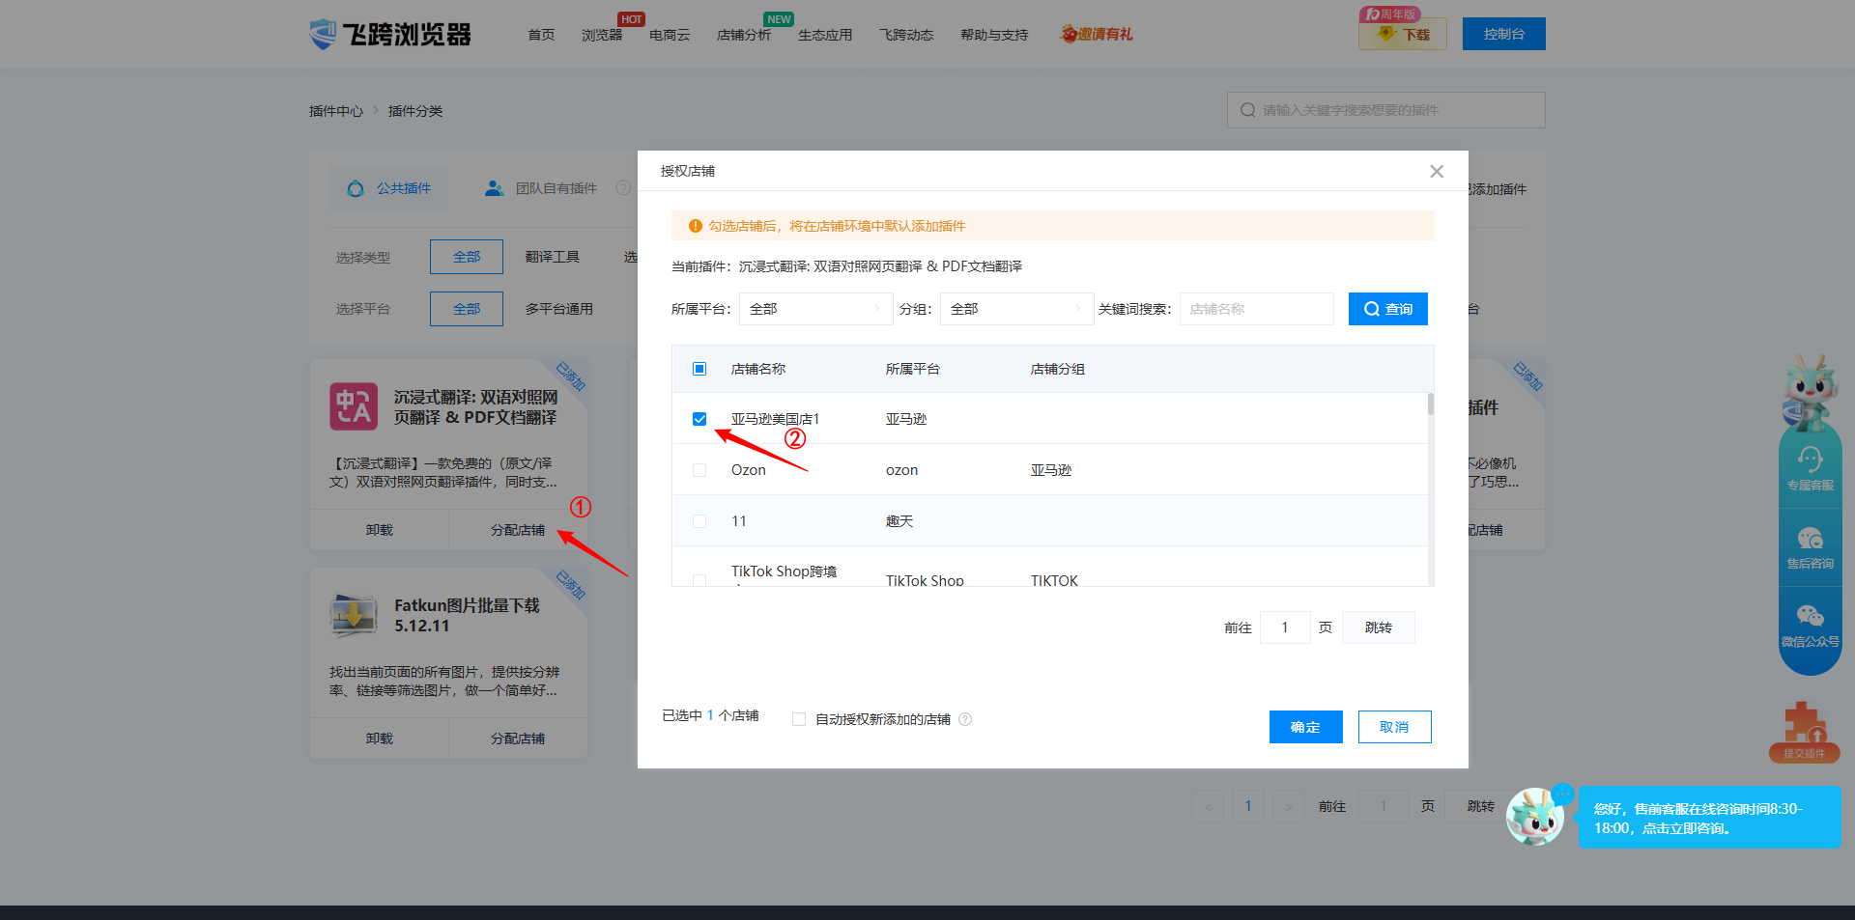Screen dimensions: 1855x920
Task: Open the 店铺分析 menu item
Action: tap(743, 35)
